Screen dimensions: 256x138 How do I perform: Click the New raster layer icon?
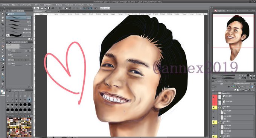(235, 90)
